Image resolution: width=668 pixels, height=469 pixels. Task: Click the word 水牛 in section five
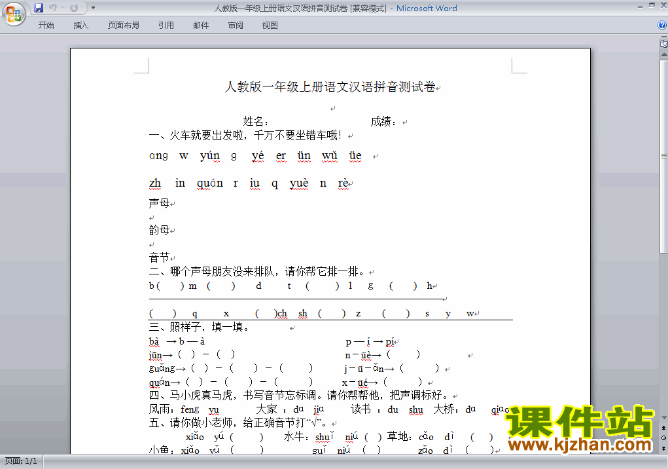pyautogui.click(x=294, y=437)
